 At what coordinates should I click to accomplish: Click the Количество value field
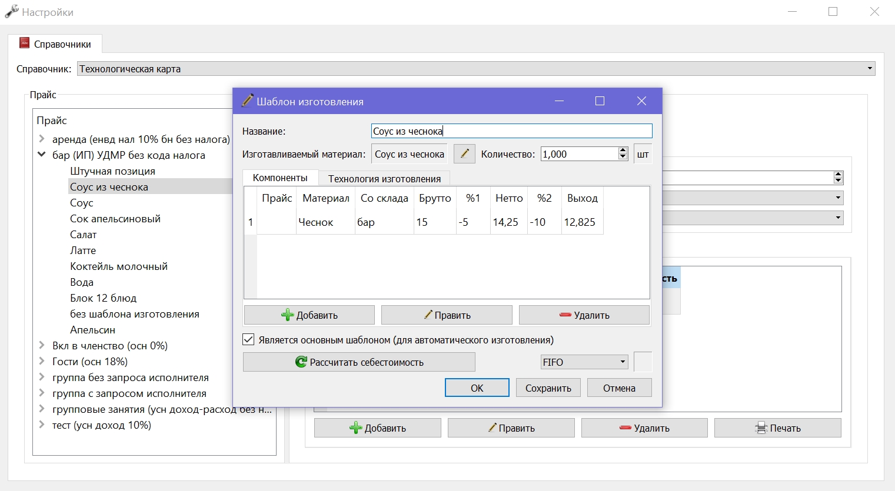point(579,154)
